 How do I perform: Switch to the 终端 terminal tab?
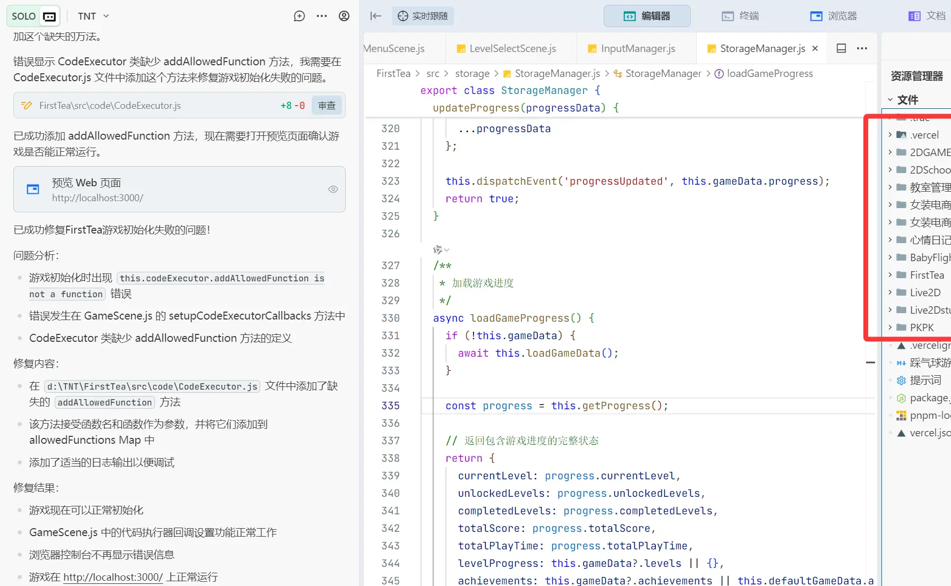coord(741,16)
